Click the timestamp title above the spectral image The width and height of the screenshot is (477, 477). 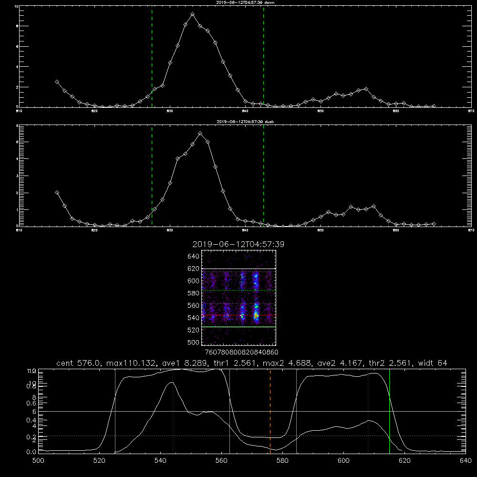point(238,244)
